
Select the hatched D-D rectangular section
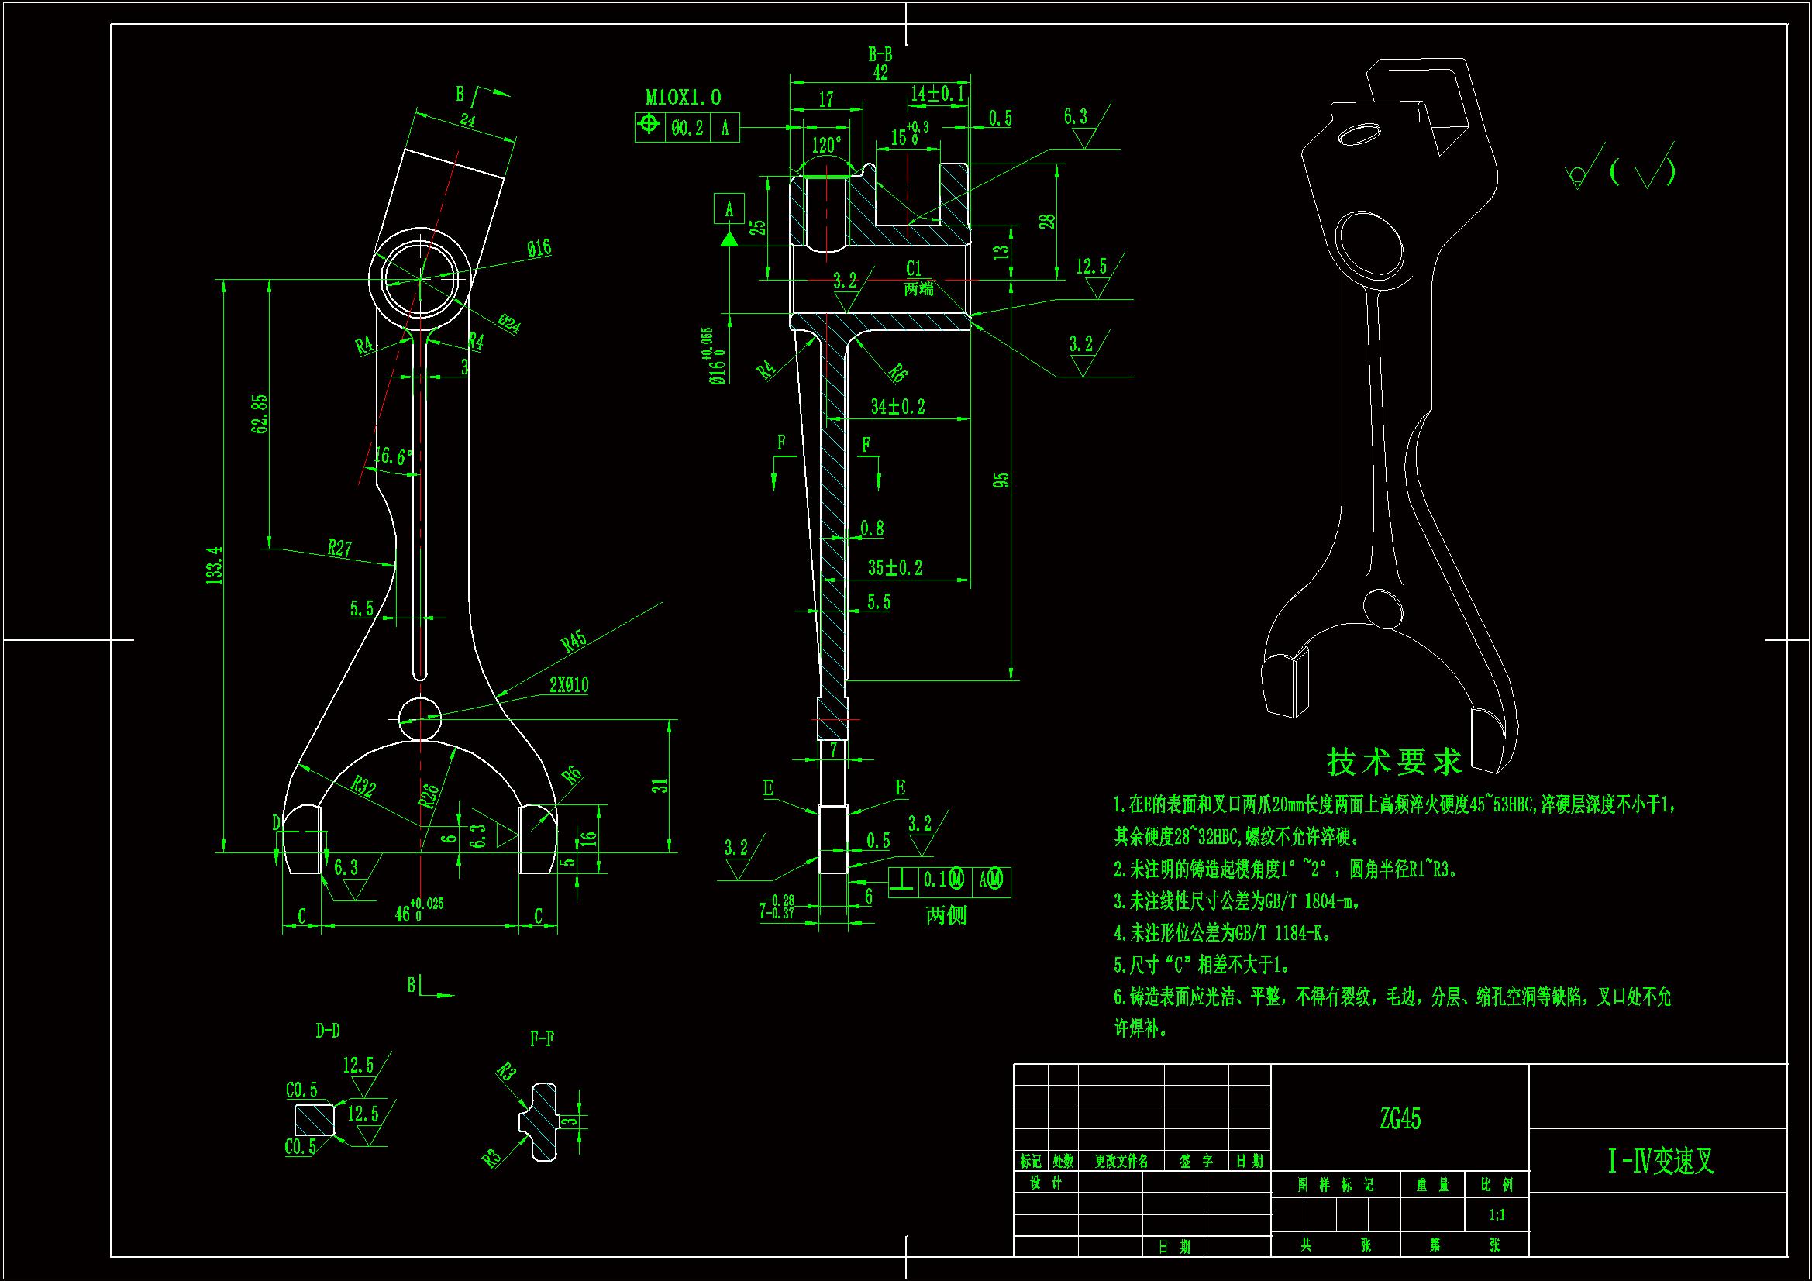pos(314,1119)
